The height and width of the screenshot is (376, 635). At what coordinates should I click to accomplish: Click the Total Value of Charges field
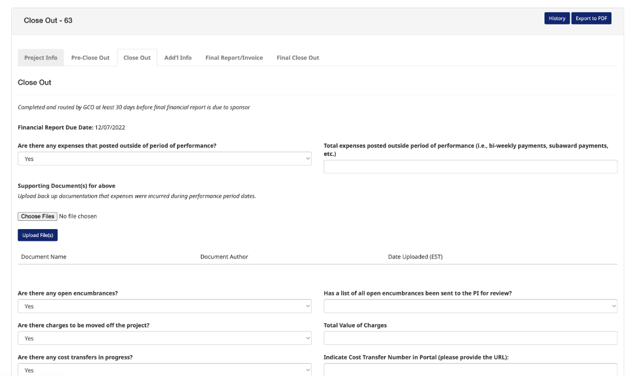(x=470, y=338)
